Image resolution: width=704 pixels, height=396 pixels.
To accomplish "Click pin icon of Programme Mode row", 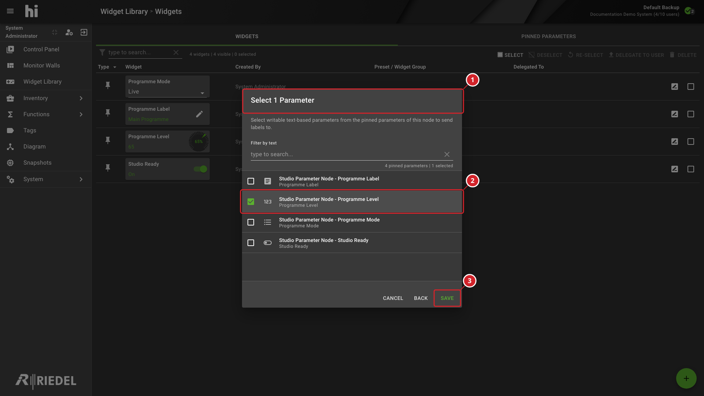I will coord(108,85).
